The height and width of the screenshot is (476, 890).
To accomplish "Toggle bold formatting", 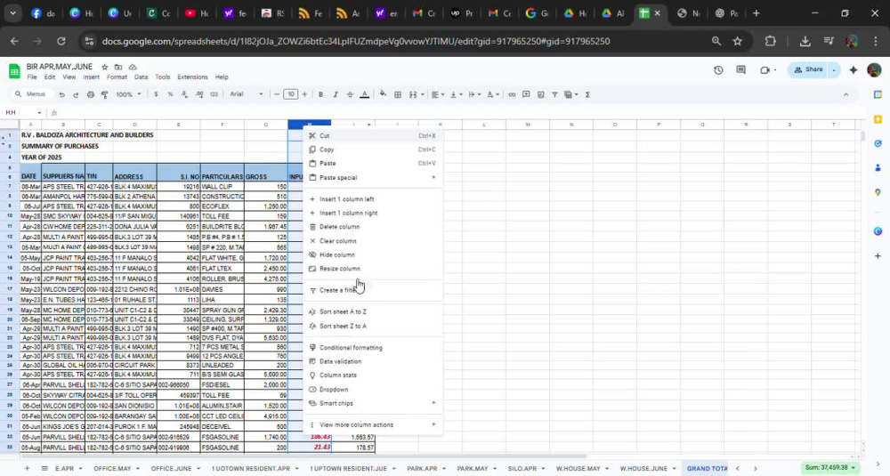I will [320, 94].
